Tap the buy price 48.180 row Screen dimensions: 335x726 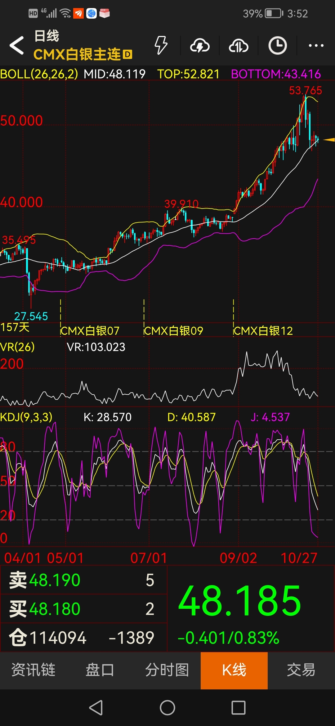[84, 609]
